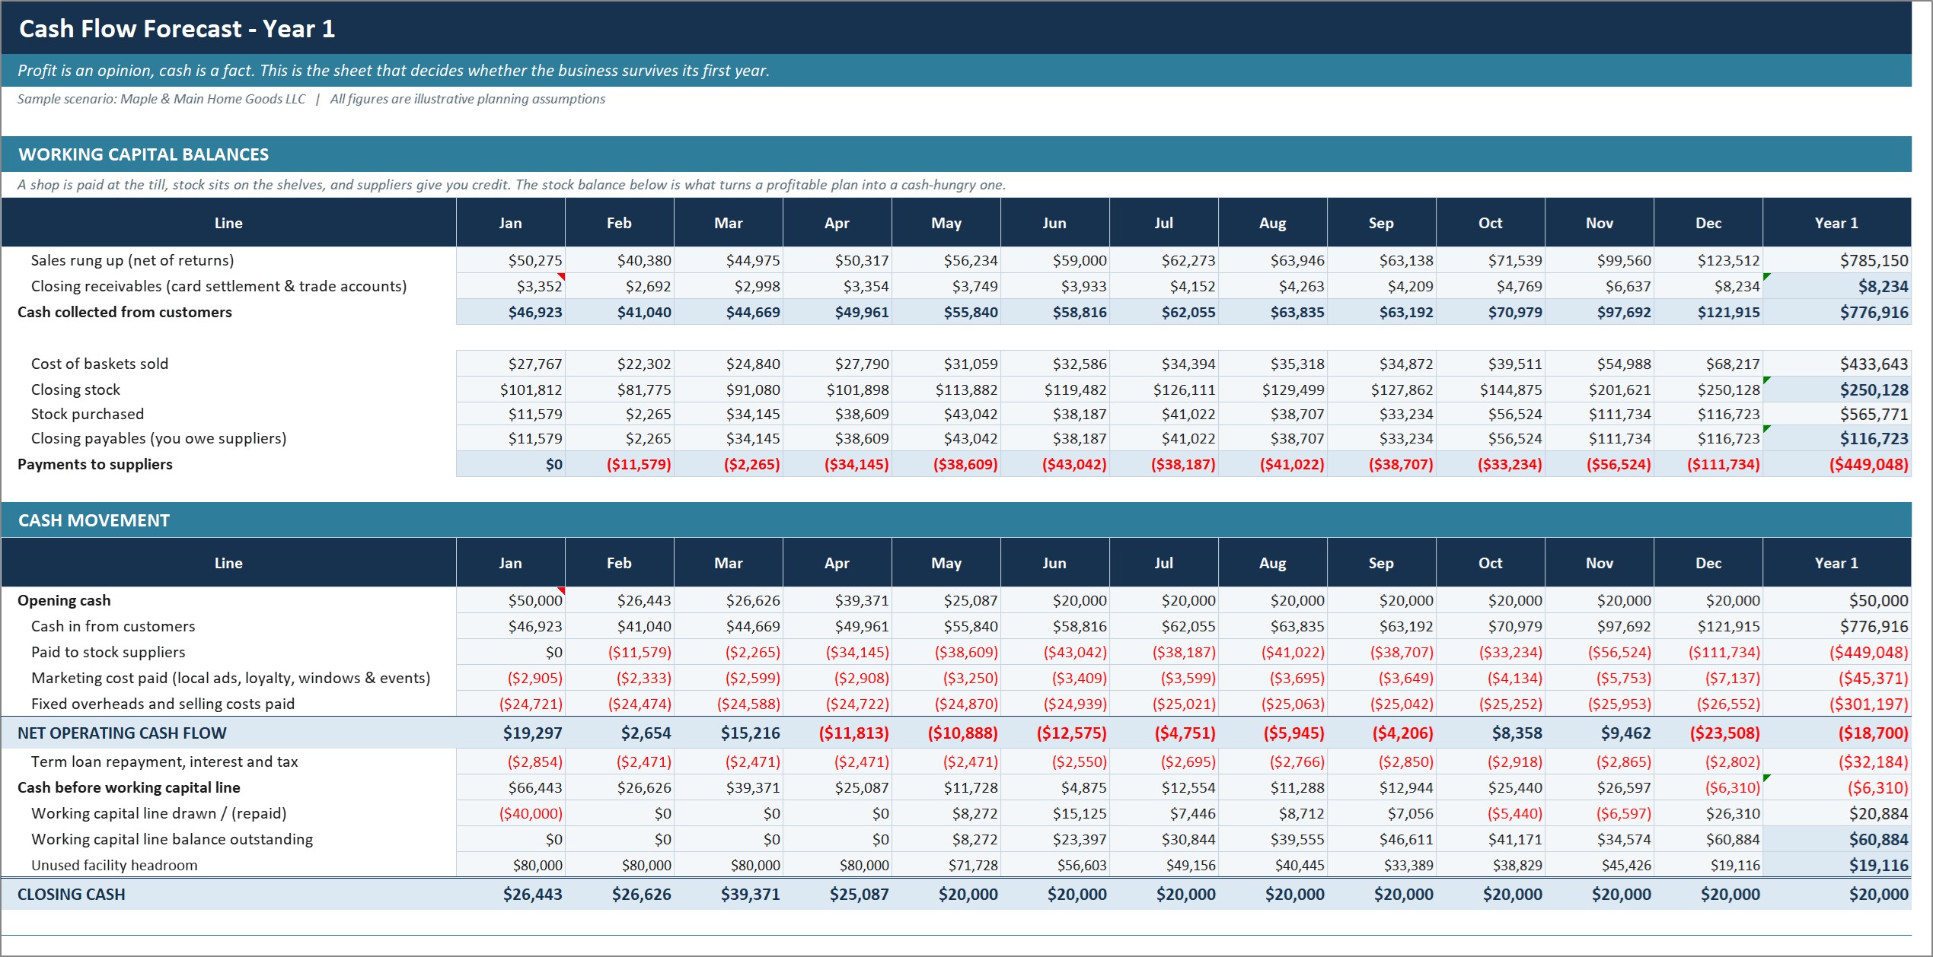Select Year 1 payments to suppliers ($449,048)
The image size is (1933, 957).
point(1837,464)
